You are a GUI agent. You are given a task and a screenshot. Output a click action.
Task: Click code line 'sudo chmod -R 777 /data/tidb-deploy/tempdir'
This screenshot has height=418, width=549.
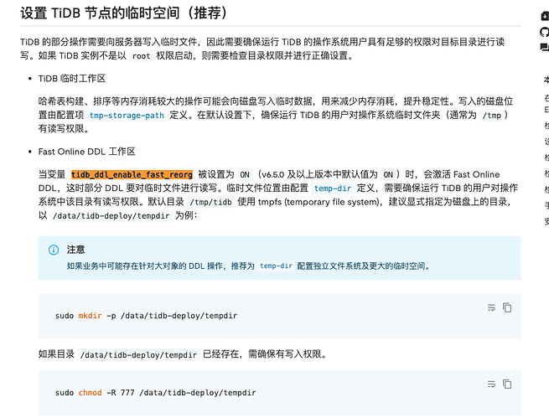pos(155,393)
